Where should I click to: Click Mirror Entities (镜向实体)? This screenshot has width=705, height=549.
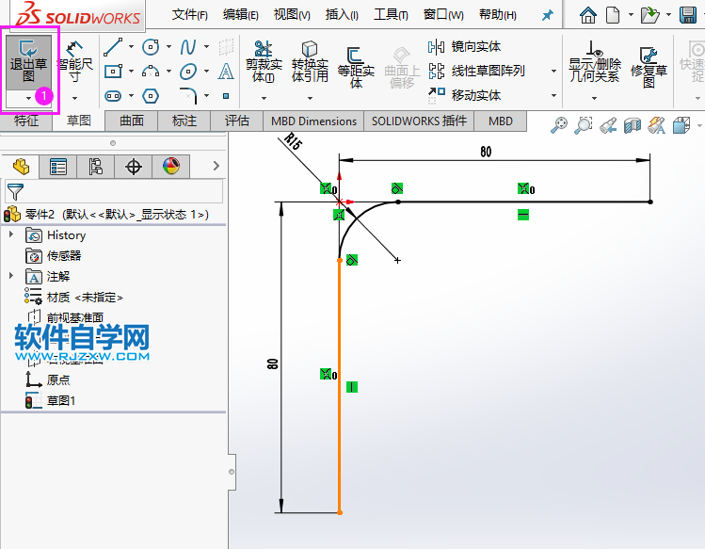[x=464, y=46]
